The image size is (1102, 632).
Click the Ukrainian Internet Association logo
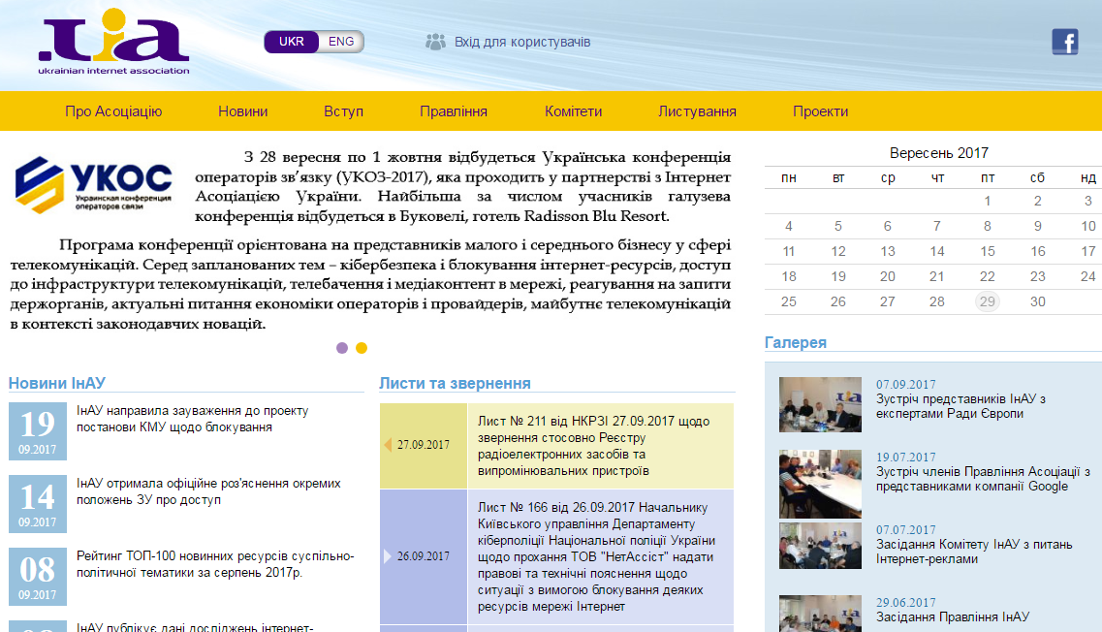(x=113, y=42)
